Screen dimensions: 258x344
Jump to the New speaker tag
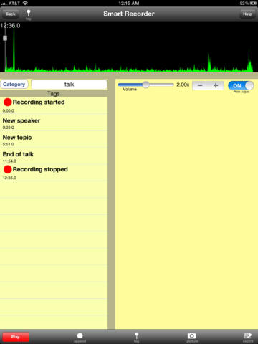coord(54,123)
